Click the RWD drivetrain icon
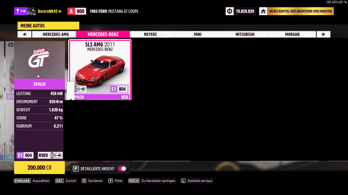This screenshot has height=195, width=348. (50, 155)
